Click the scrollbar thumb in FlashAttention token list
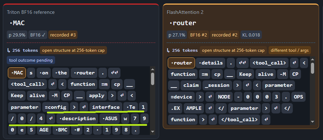 [x=312, y=68]
